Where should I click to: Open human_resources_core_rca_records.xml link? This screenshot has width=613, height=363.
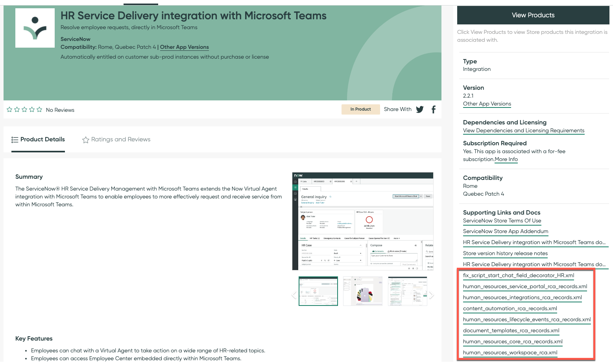tap(513, 341)
